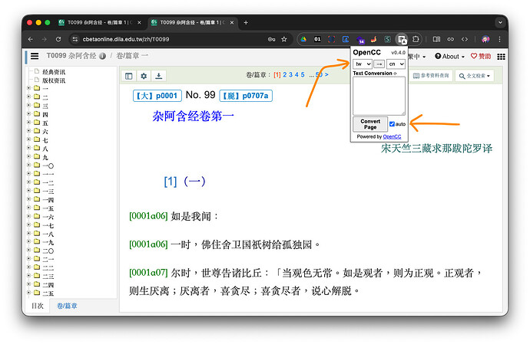Toggle the sidebar panel icon in reader toolbar
Image resolution: width=530 pixels, height=344 pixels.
(129, 76)
